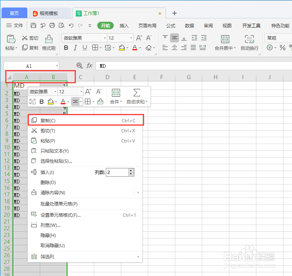Click the Paste icon in ribbon

click(11, 39)
